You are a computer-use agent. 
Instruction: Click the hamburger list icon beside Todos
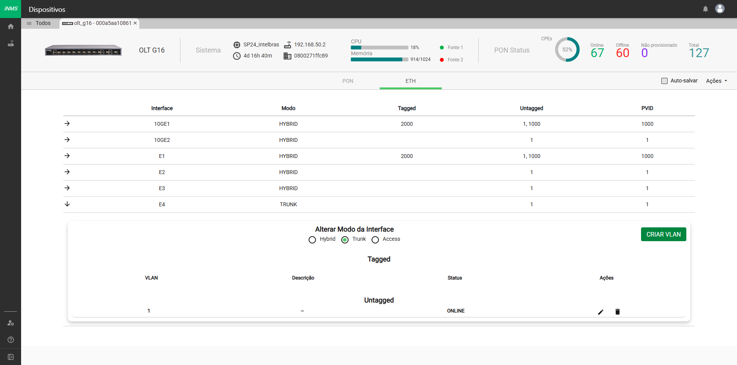coord(29,23)
